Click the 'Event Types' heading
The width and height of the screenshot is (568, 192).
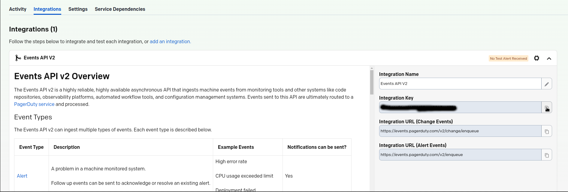(33, 117)
